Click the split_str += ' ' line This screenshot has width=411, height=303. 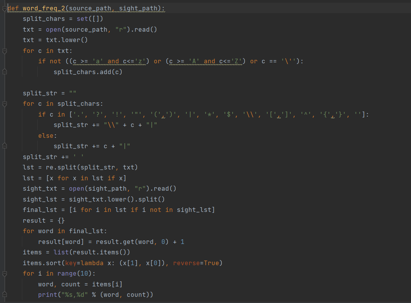(x=53, y=157)
